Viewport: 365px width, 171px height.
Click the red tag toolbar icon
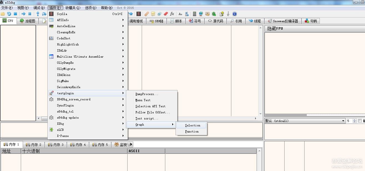pos(166,14)
